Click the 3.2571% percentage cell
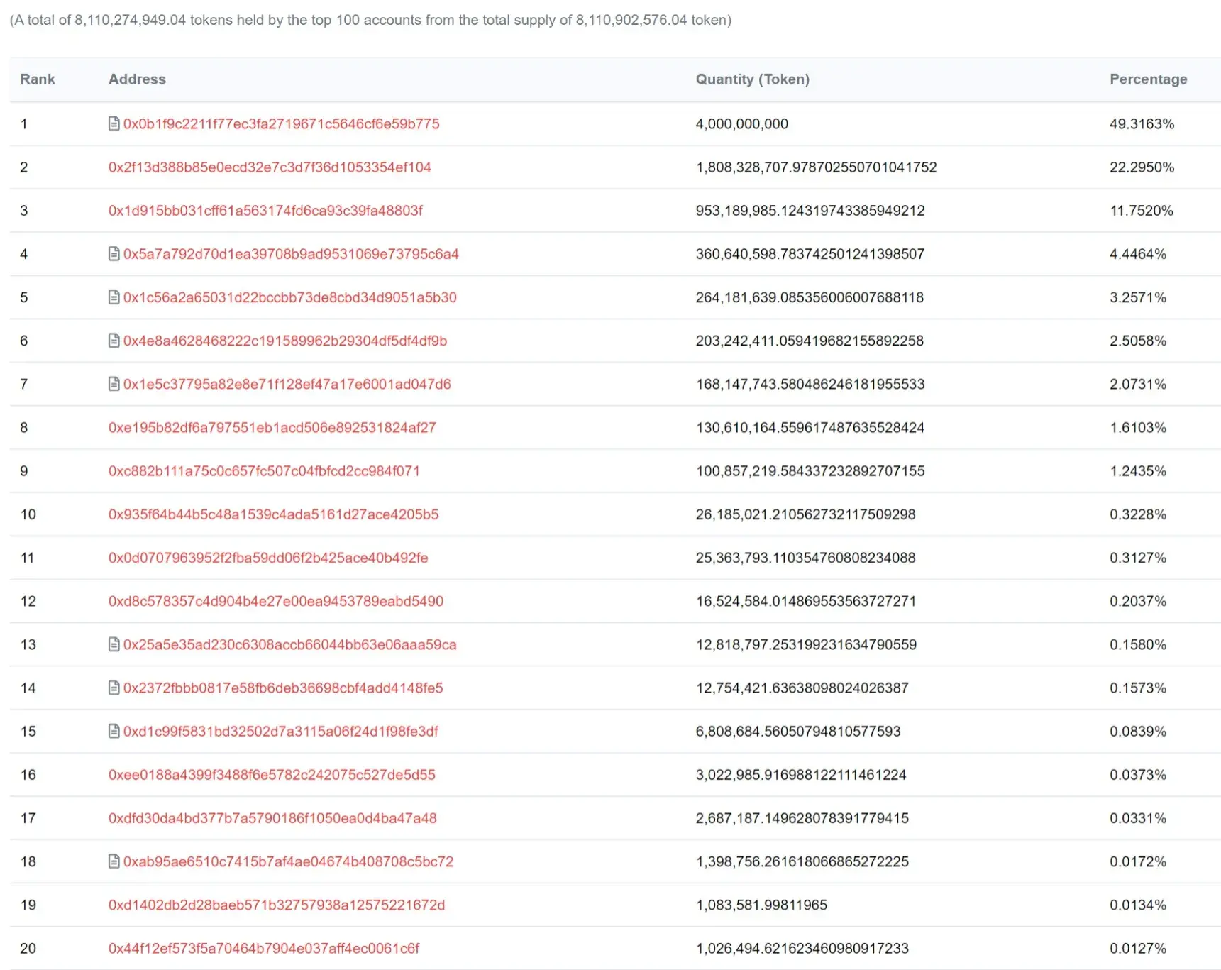This screenshot has height=970, width=1221. coord(1138,297)
